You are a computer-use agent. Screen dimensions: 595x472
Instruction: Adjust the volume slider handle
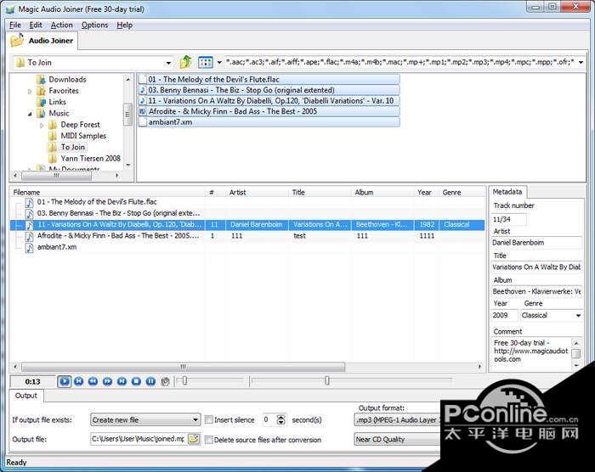click(x=184, y=380)
